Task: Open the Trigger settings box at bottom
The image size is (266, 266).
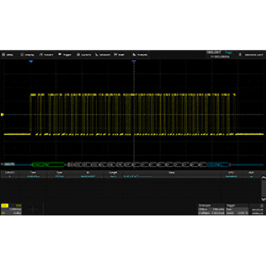Action: 237,209
